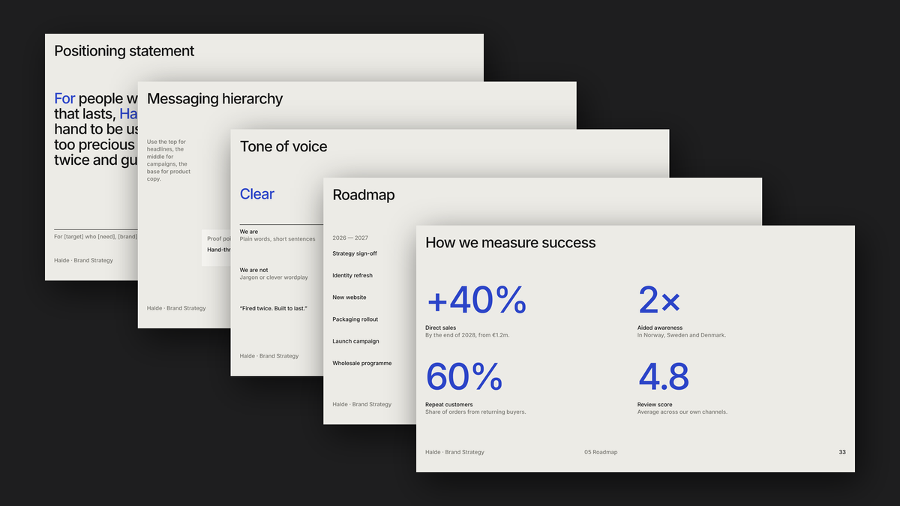Select "Share of orders from returning buyers."
This screenshot has height=506, width=900.
click(x=475, y=412)
